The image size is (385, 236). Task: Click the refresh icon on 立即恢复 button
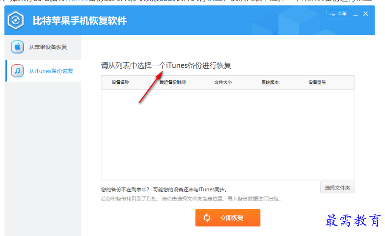(x=207, y=218)
